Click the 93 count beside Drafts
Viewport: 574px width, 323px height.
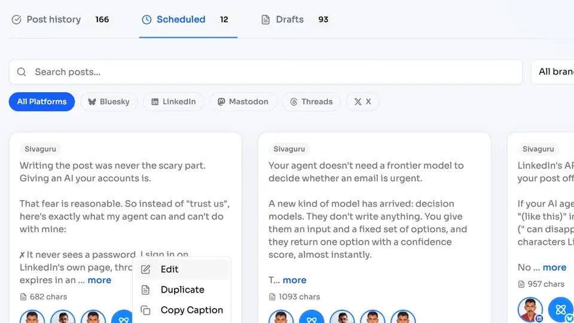point(323,19)
